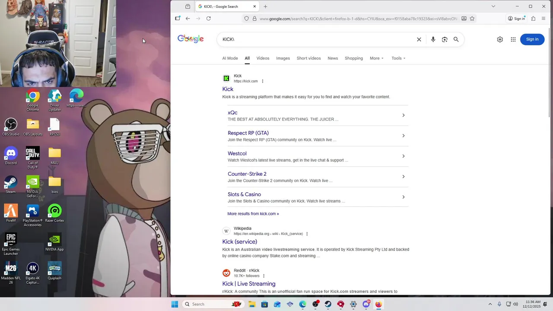
Task: Select NVIDIA GeForce desktop icon
Action: point(33,187)
